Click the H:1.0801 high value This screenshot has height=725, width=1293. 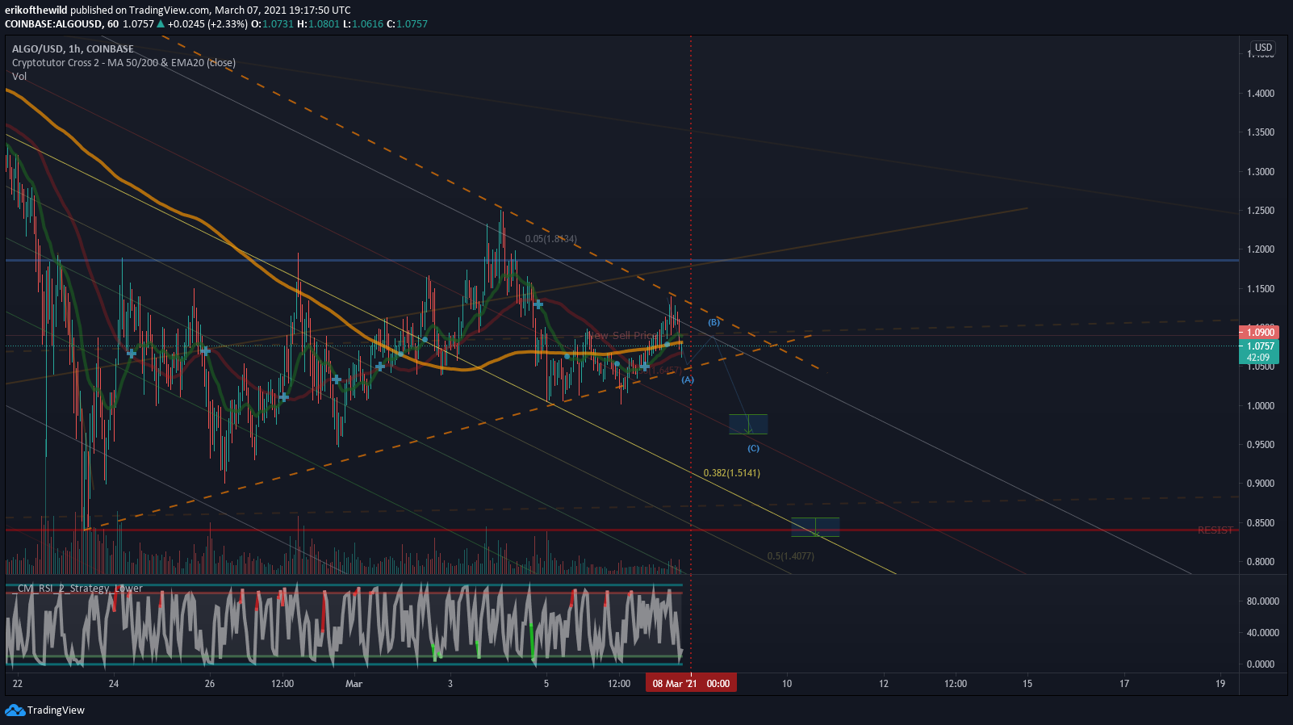[x=318, y=23]
